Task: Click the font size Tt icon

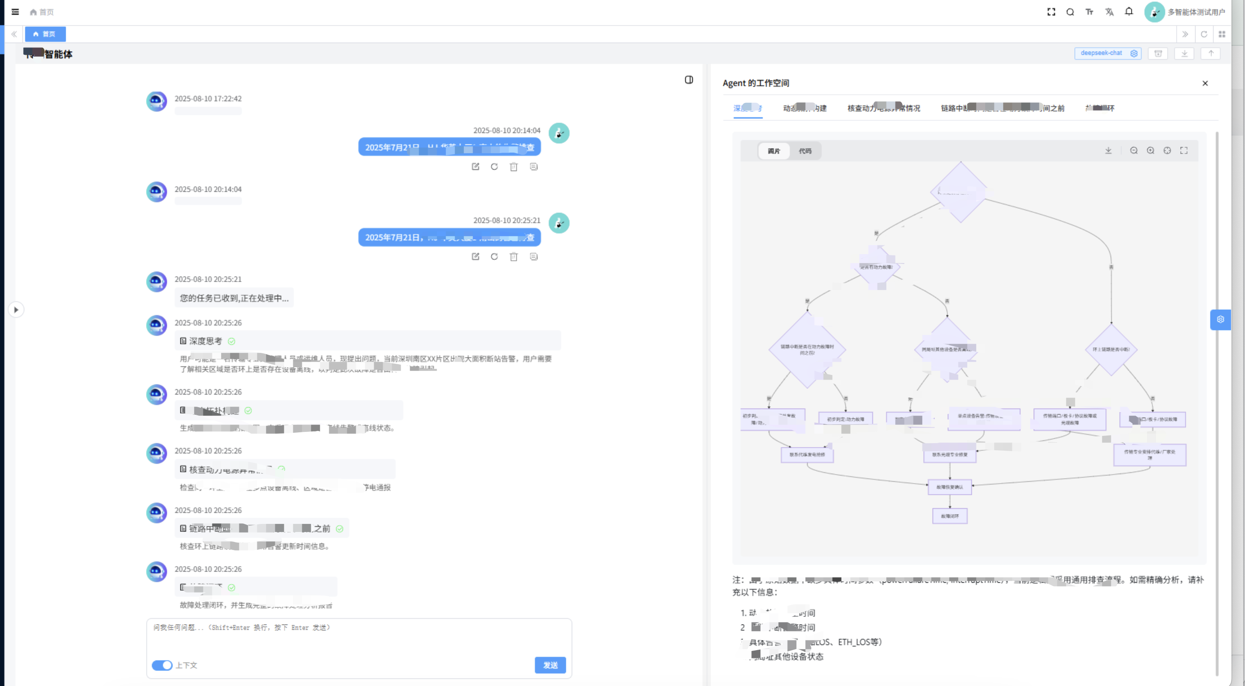Action: 1089,12
